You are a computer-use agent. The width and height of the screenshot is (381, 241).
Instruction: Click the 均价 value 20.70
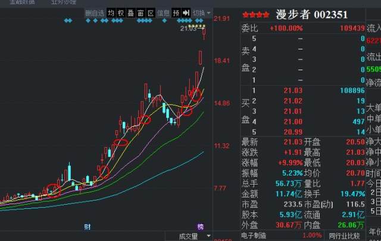click(355, 173)
